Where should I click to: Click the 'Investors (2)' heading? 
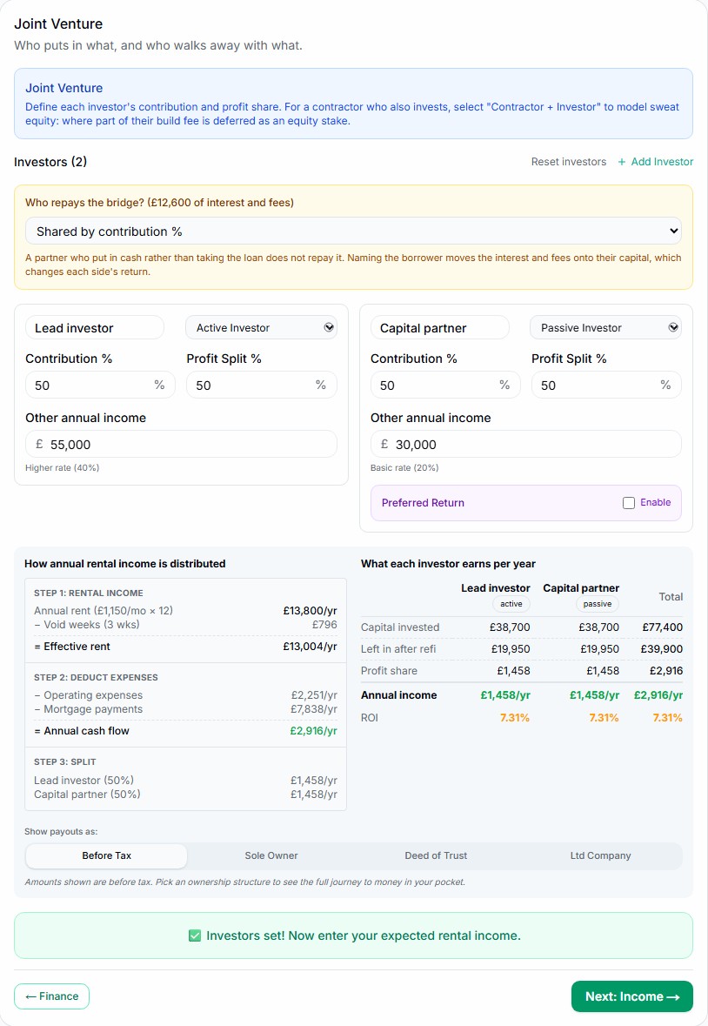click(50, 162)
